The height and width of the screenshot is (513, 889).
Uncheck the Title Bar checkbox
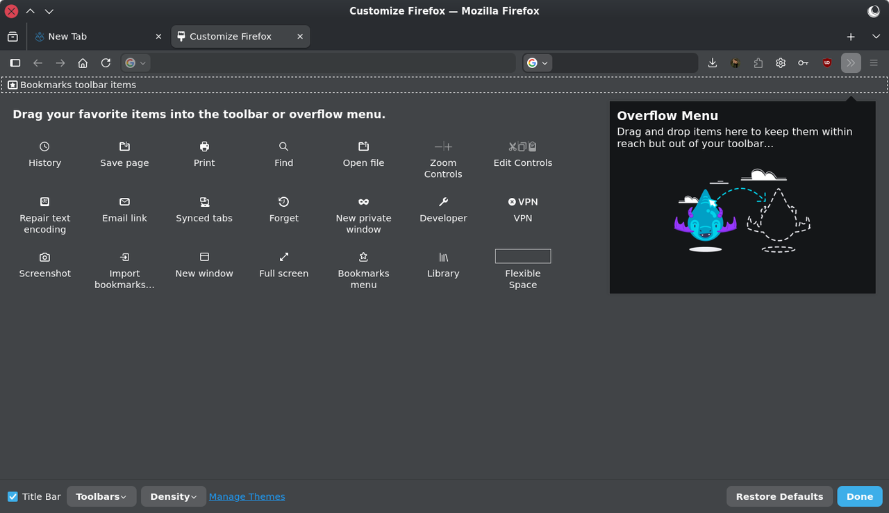coord(13,496)
